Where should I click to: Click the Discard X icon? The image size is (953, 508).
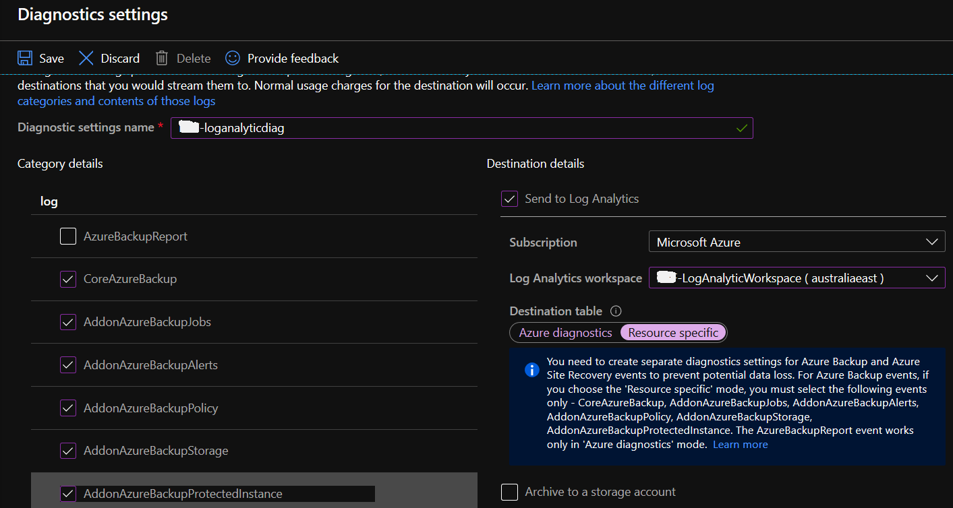[86, 58]
